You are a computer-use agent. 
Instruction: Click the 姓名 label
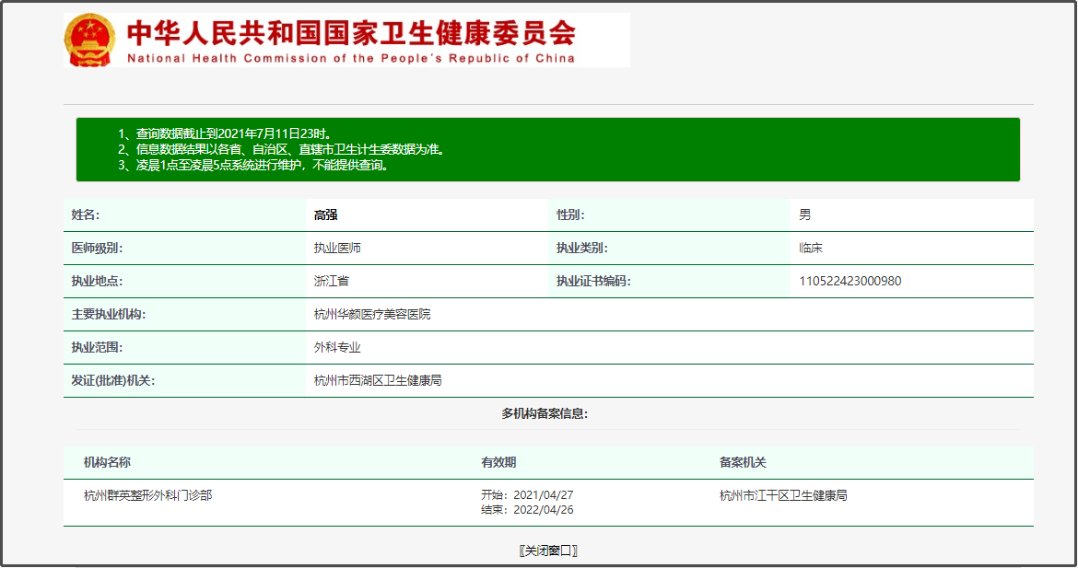tap(86, 215)
